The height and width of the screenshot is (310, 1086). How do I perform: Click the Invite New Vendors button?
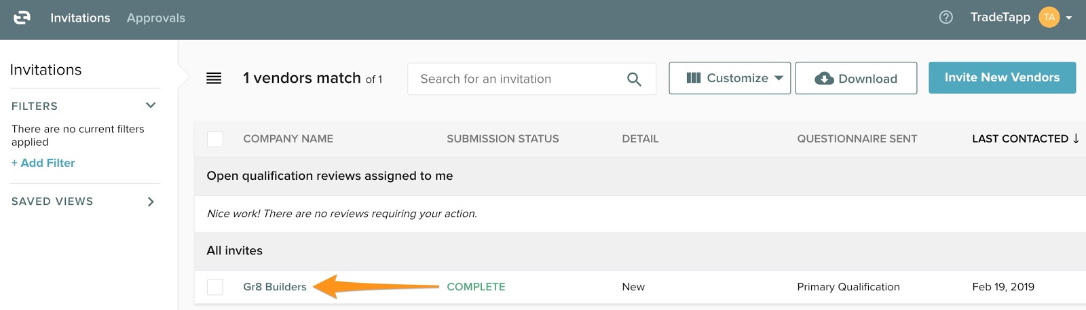click(1002, 78)
